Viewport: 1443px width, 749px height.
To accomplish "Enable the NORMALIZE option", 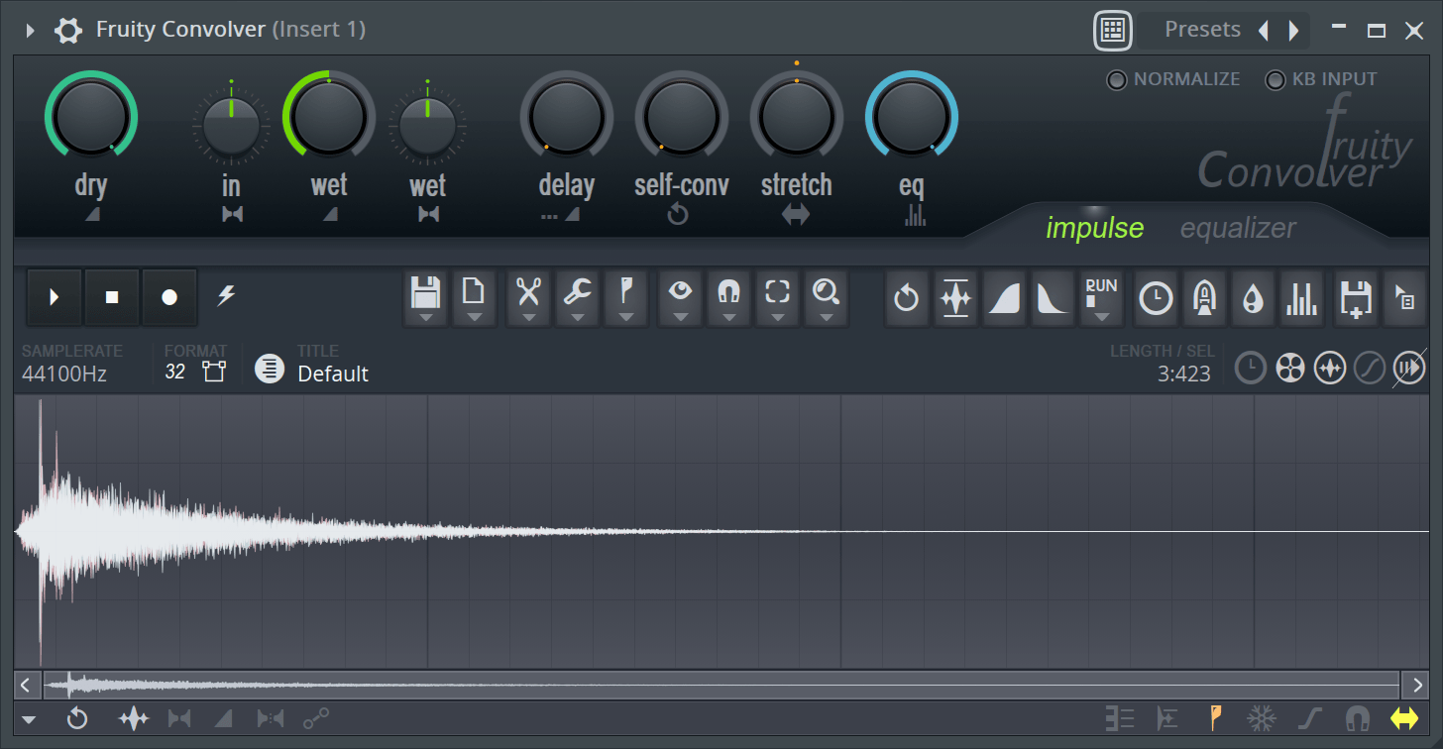I will coord(1117,80).
